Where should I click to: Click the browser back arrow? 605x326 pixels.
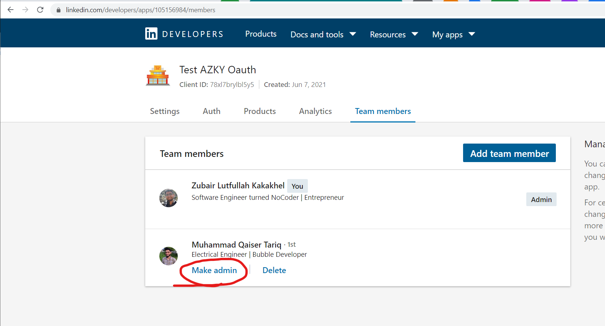tap(11, 10)
